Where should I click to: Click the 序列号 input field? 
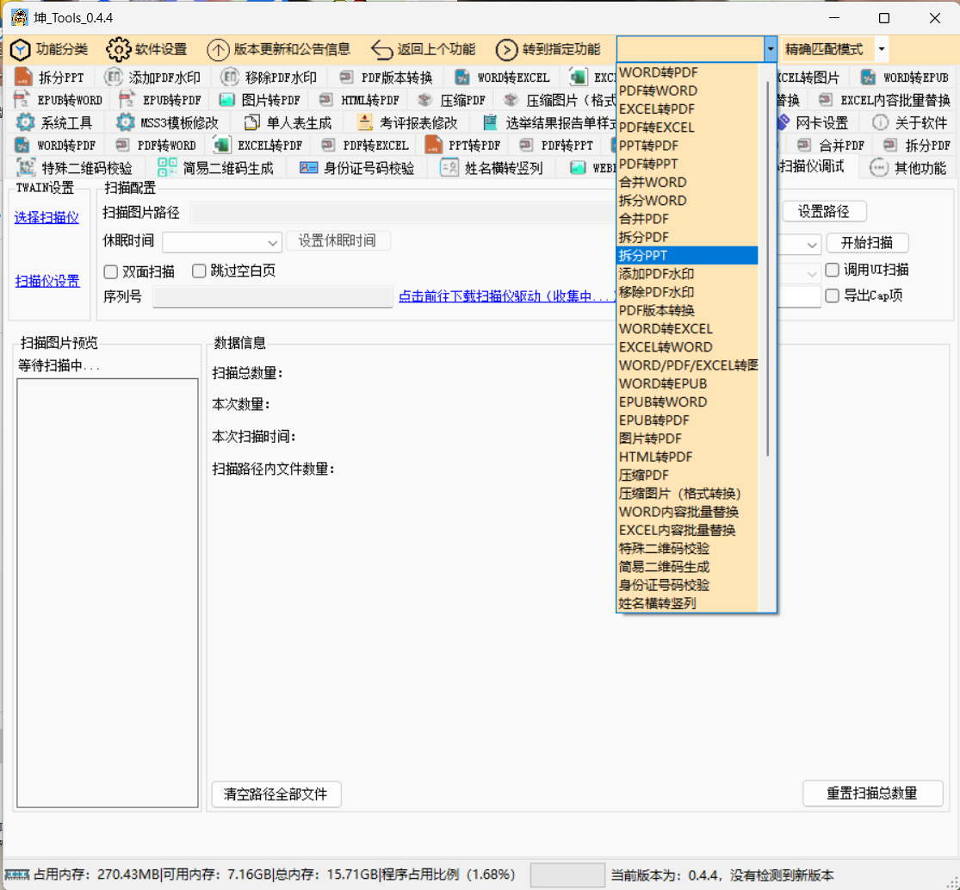[x=272, y=297]
